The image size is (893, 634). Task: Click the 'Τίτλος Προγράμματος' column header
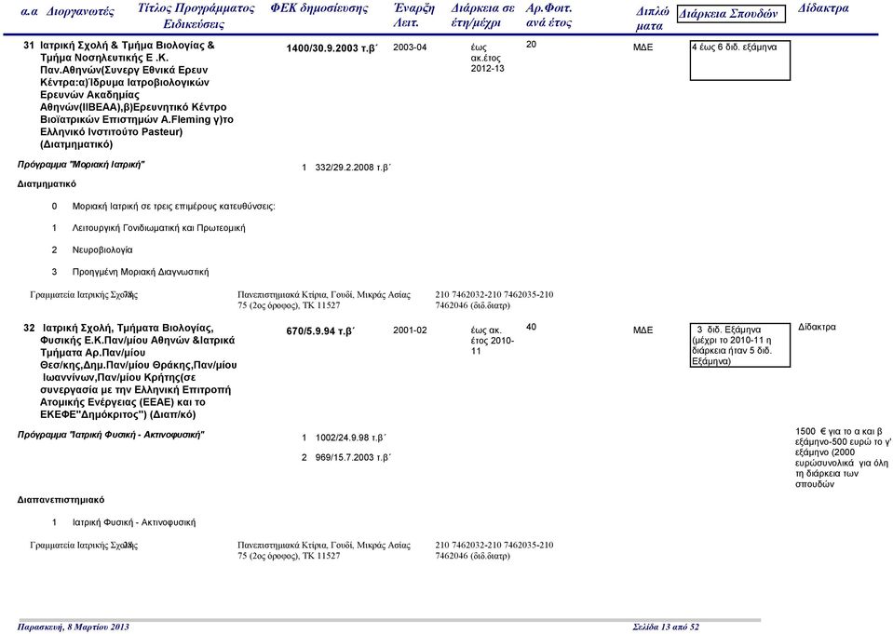coord(196,8)
